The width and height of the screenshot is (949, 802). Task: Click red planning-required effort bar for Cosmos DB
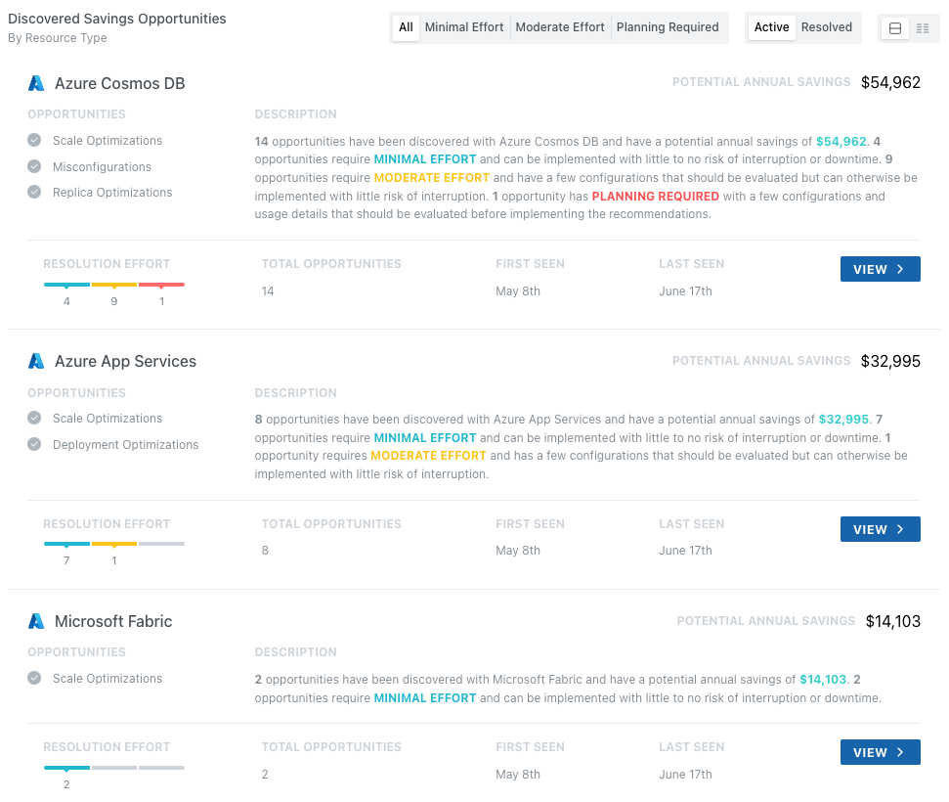coord(161,285)
